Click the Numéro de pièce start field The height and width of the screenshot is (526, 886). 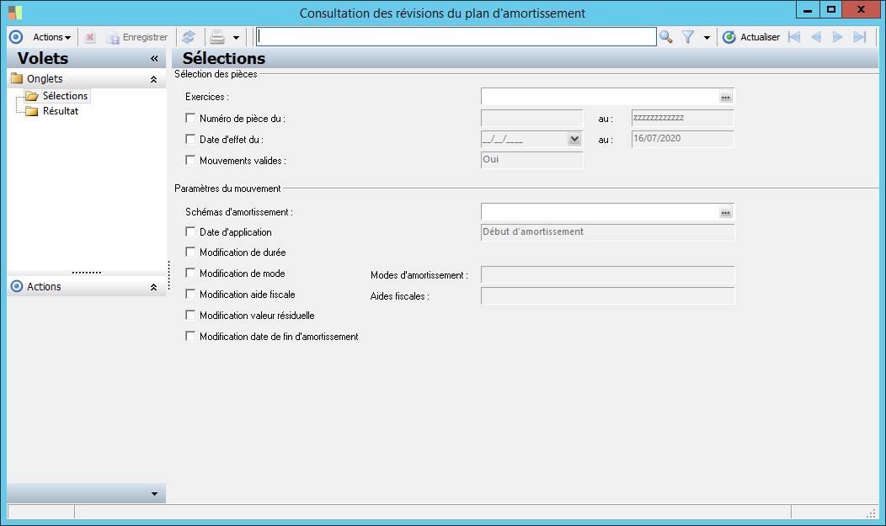point(531,118)
